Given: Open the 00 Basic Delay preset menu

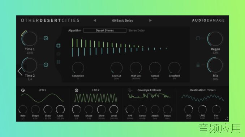Looking at the screenshot, I should [x=122, y=20].
